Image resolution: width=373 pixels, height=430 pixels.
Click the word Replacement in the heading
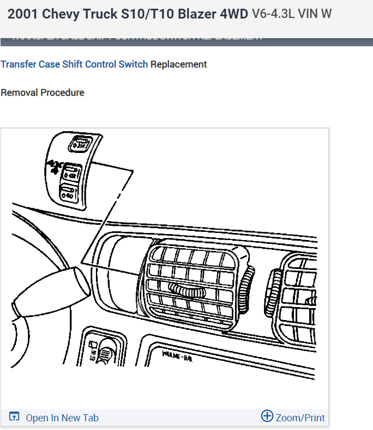(x=178, y=64)
